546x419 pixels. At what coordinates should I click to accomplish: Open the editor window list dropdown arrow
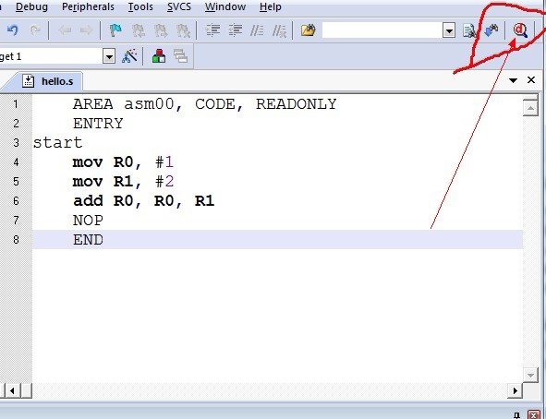pos(513,80)
